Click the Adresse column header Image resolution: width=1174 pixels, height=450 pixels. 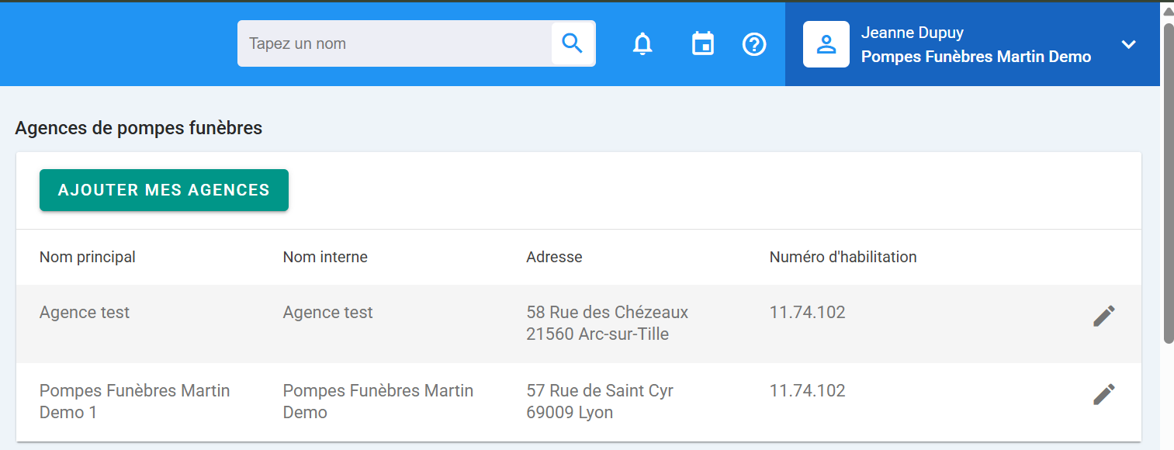click(x=554, y=257)
